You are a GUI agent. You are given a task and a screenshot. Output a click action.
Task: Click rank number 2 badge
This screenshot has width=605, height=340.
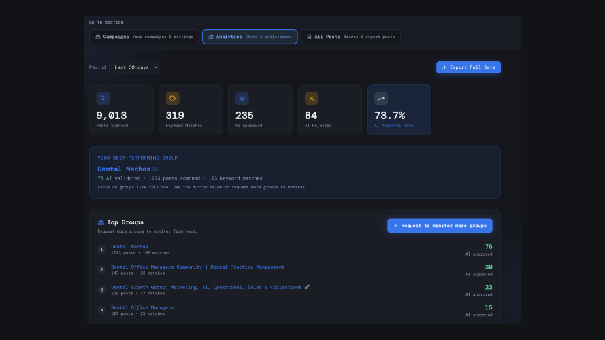101,269
